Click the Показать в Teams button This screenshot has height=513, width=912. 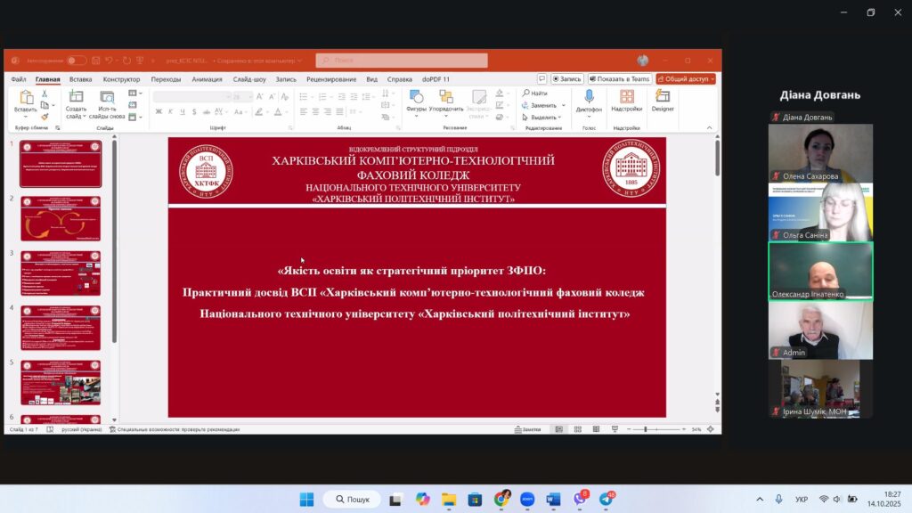[x=619, y=78]
